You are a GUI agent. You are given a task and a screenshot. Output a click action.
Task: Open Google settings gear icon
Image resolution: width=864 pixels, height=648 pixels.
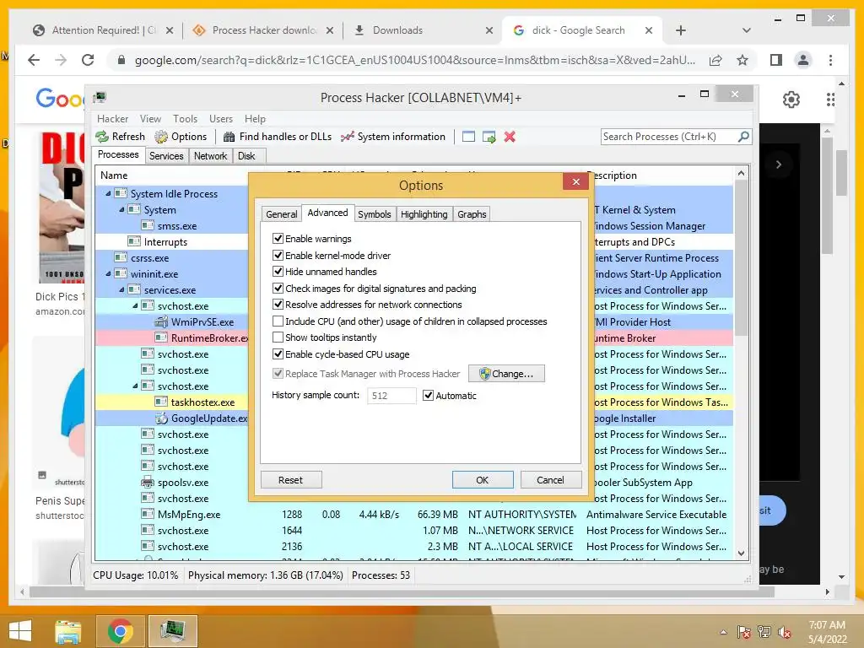[791, 100]
